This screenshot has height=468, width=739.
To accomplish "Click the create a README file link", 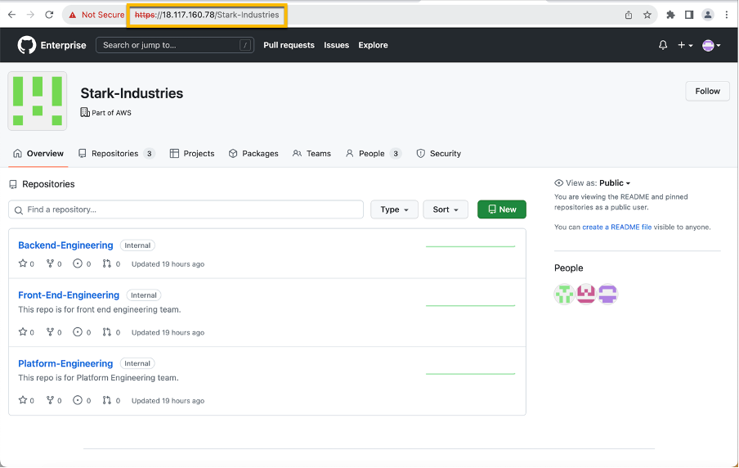I will click(x=617, y=227).
